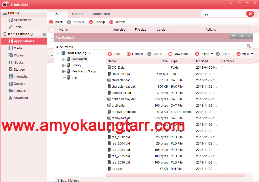Create a New folder in Documents
259x182 pixels.
tap(178, 54)
